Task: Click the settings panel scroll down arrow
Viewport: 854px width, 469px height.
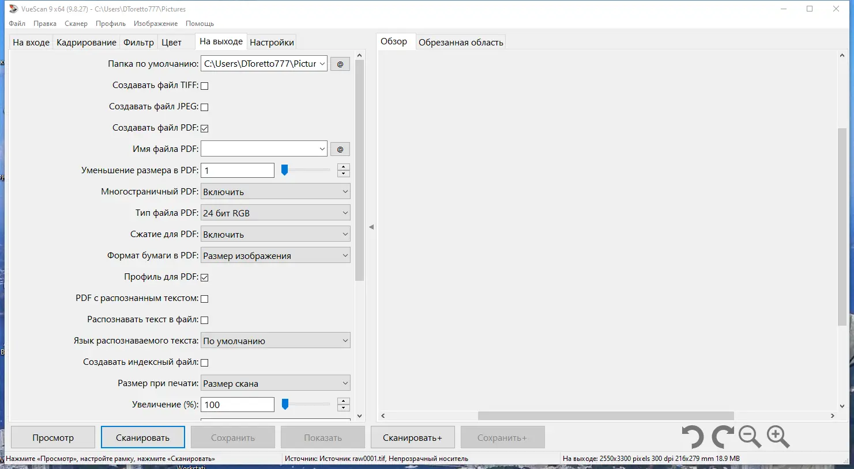Action: [360, 415]
